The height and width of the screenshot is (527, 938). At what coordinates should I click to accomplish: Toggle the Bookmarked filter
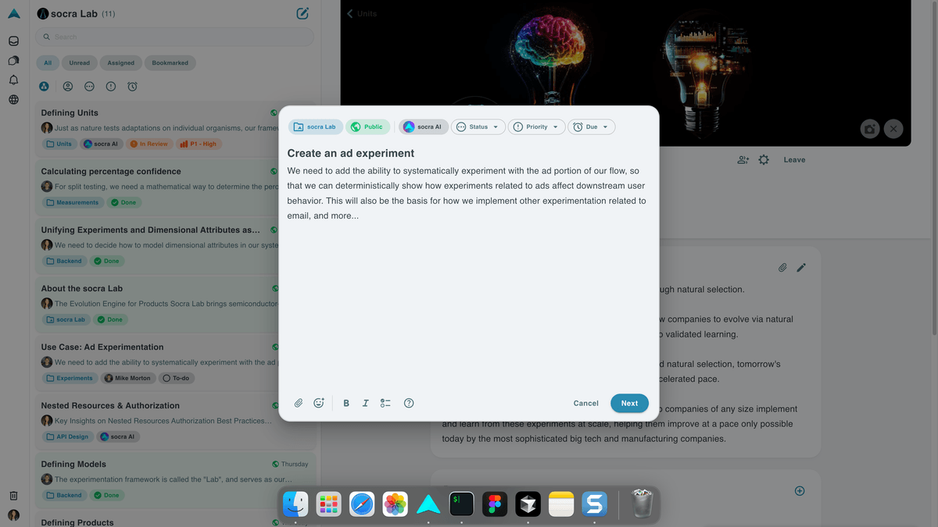click(x=170, y=62)
